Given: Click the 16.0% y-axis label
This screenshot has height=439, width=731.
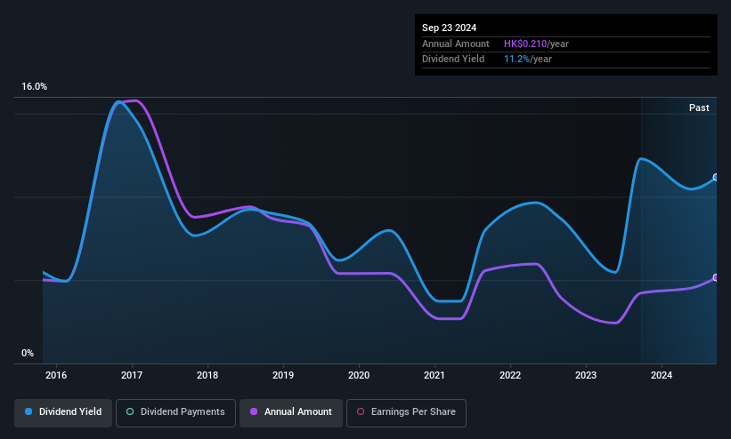Looking at the screenshot, I should 34,86.
